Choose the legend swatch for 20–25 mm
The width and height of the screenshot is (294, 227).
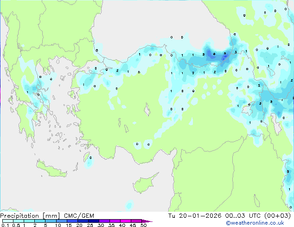pyautogui.click(x=83, y=221)
